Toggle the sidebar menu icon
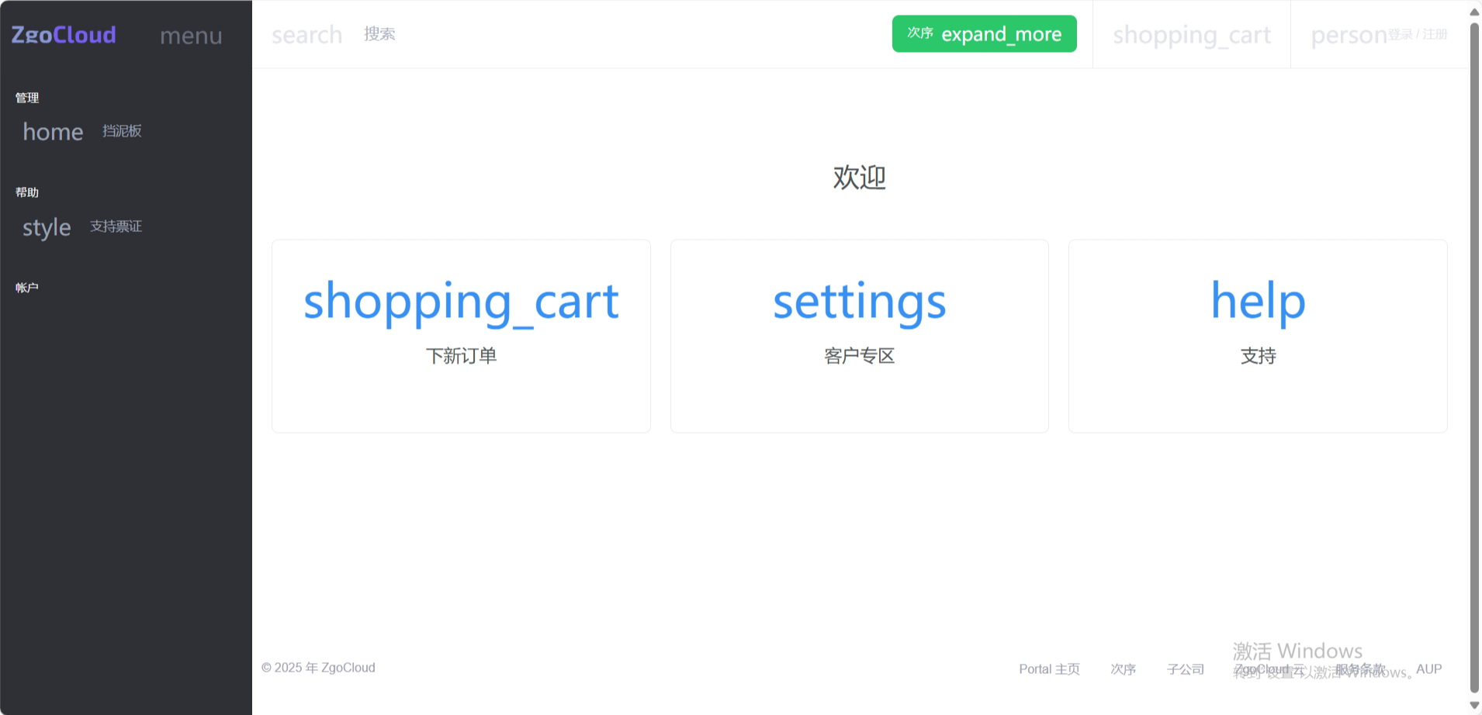This screenshot has width=1482, height=715. coord(191,36)
